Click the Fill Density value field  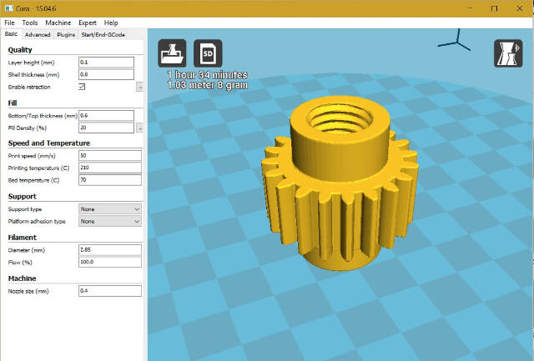click(106, 128)
